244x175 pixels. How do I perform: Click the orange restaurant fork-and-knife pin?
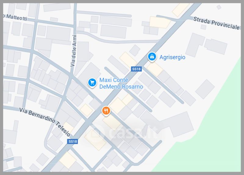click(106, 111)
